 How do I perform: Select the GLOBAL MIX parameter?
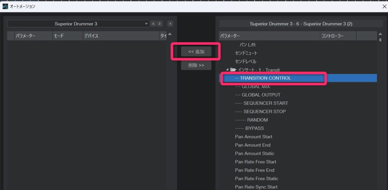[252, 86]
